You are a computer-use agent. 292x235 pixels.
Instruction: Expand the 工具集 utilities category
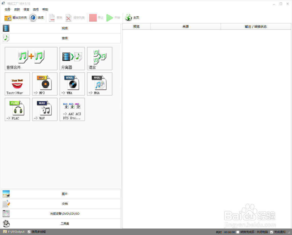61,224
